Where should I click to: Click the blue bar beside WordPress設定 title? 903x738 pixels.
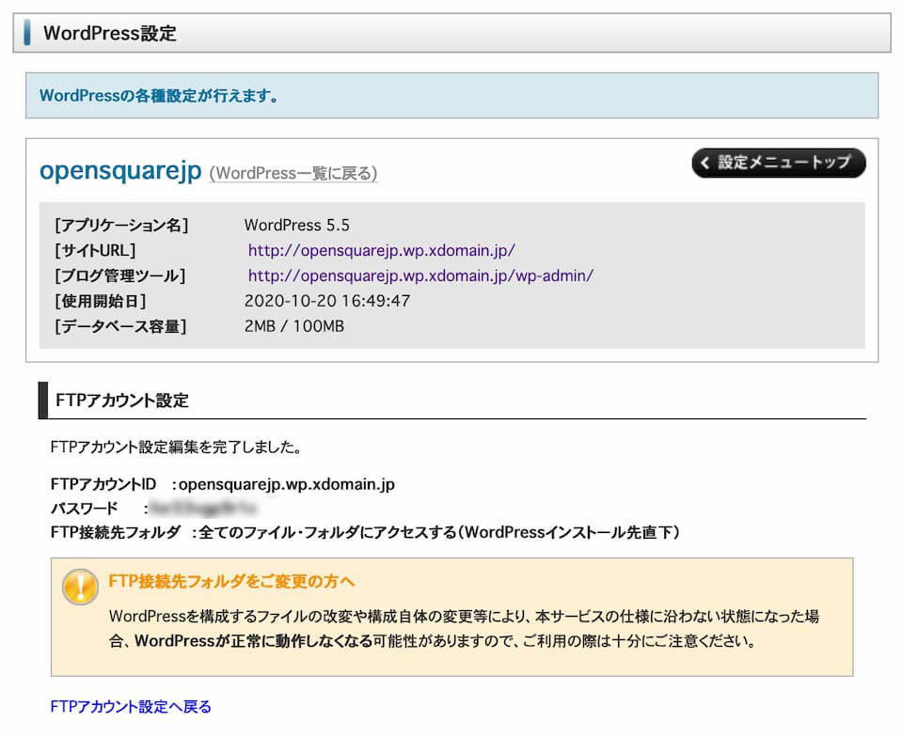pos(27,33)
